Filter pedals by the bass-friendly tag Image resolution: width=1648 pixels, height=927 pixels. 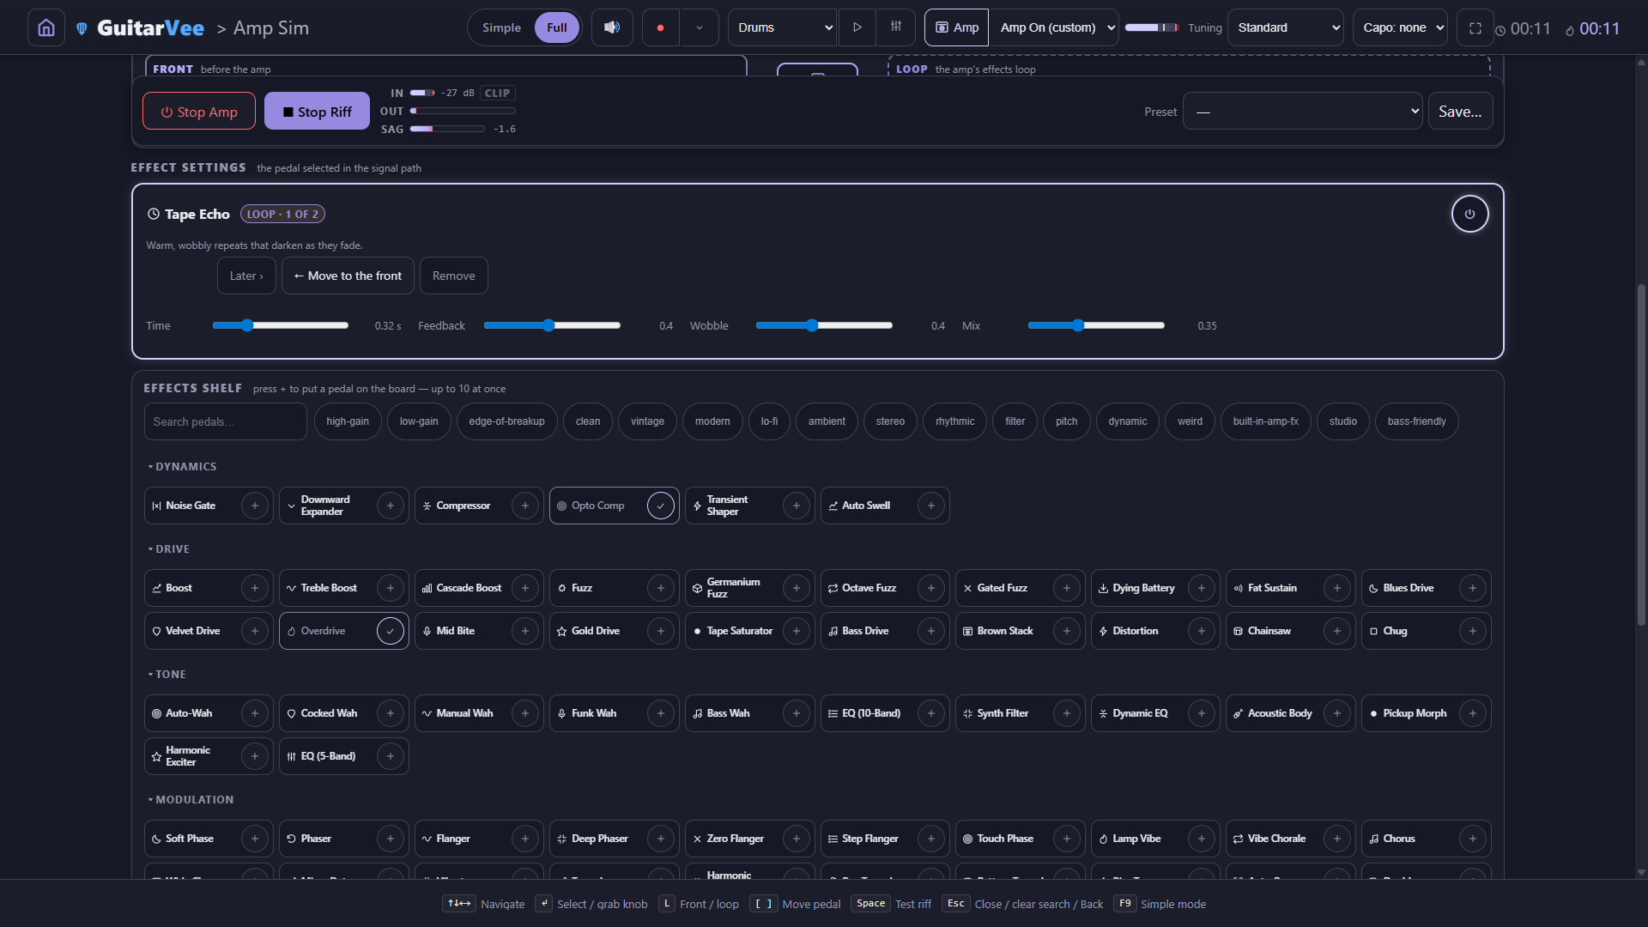(x=1416, y=421)
